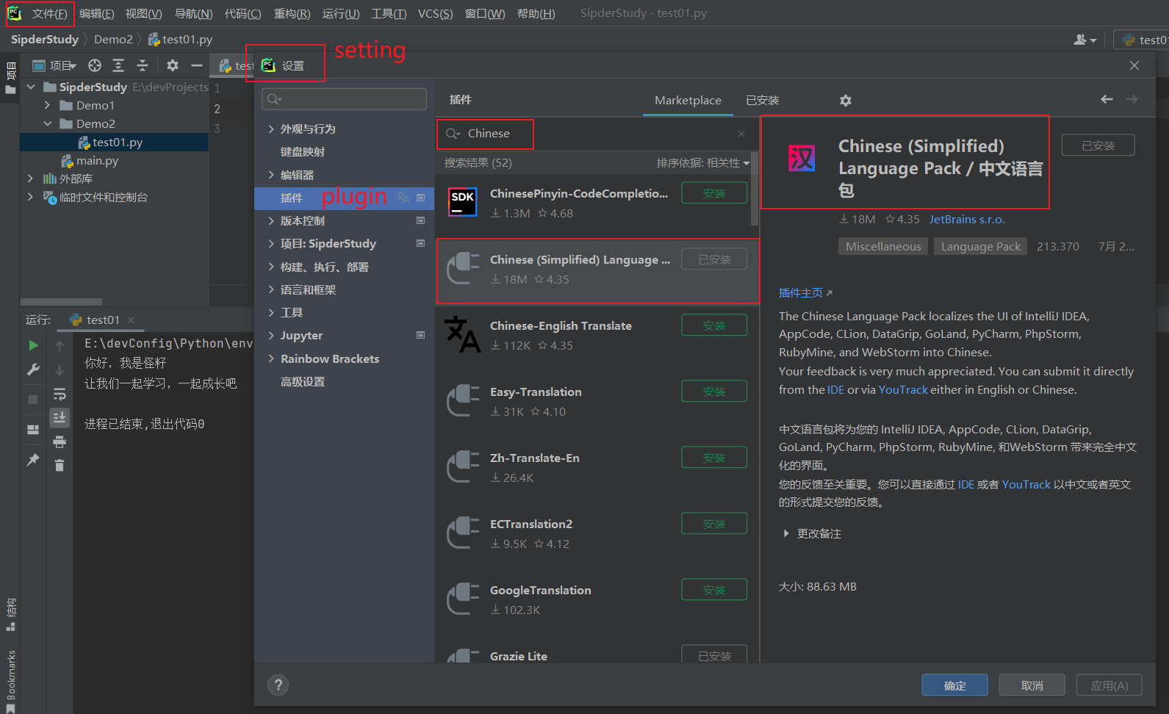The height and width of the screenshot is (714, 1169).
Task: Click the 确定 button
Action: click(x=954, y=685)
